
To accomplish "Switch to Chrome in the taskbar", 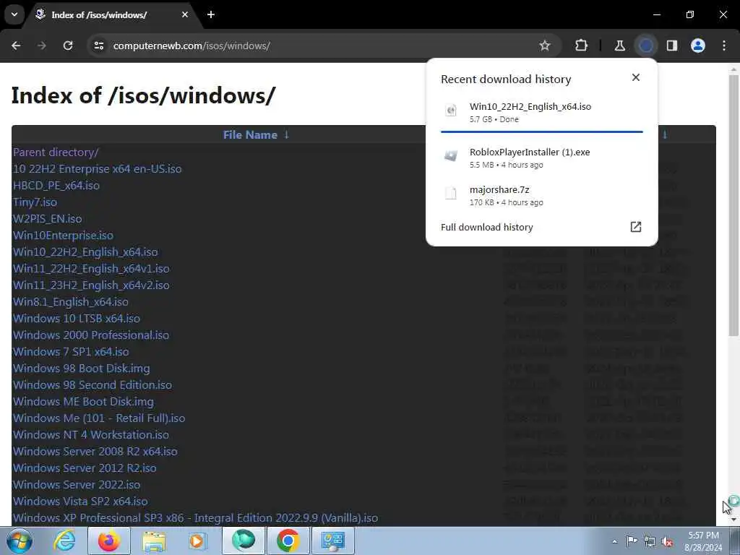I will pyautogui.click(x=288, y=541).
